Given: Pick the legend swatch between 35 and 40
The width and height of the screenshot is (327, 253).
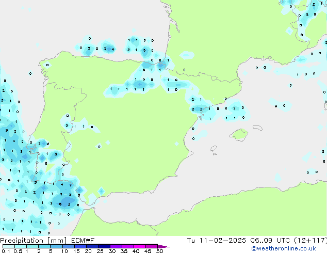Looking at the screenshot, I should click(128, 246).
